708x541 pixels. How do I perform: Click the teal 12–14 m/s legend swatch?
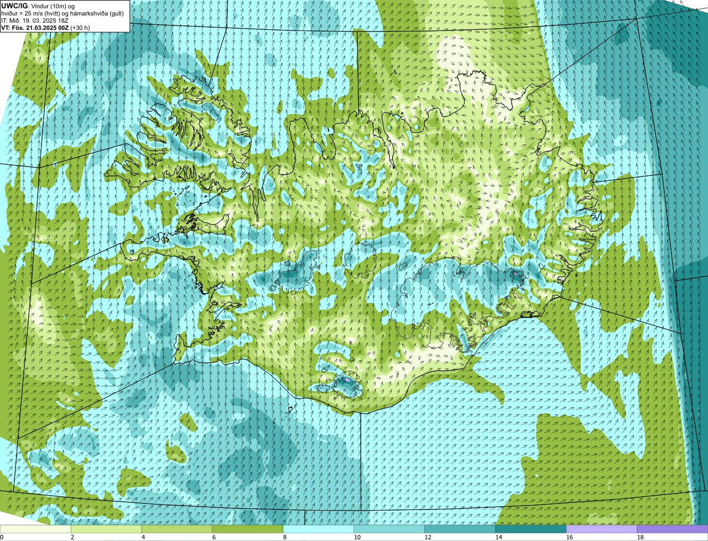(460, 529)
